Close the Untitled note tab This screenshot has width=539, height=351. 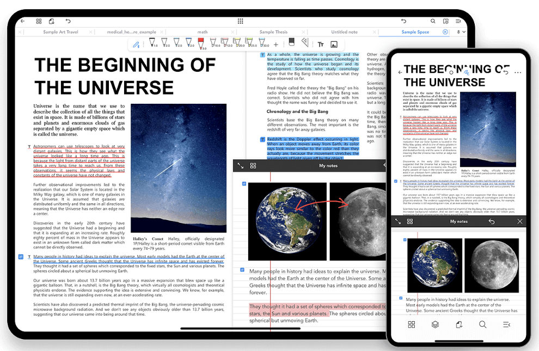(x=375, y=32)
